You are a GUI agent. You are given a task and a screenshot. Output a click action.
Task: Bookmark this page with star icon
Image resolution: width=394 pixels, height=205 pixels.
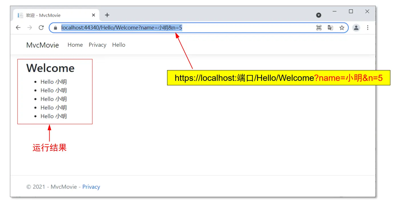tap(342, 28)
